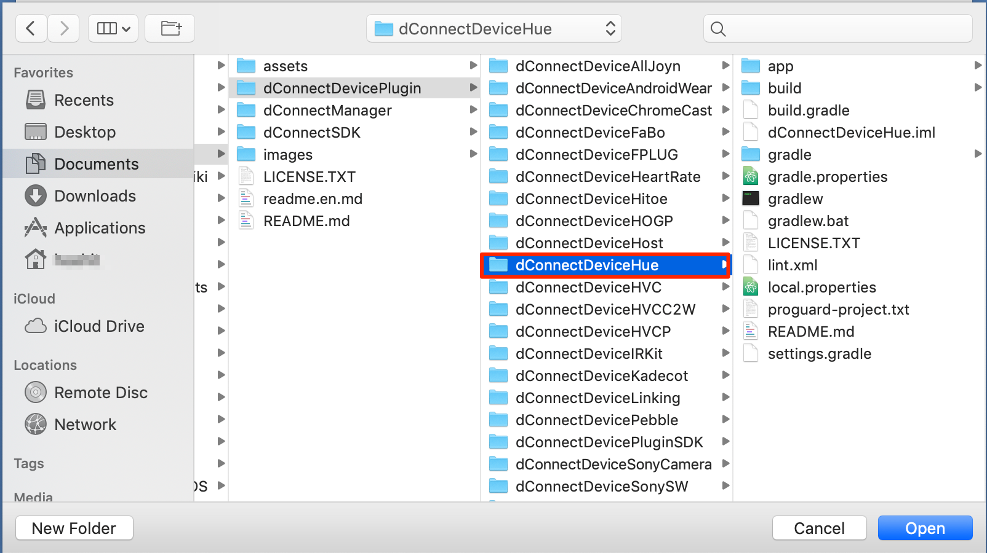Image resolution: width=987 pixels, height=553 pixels.
Task: Open Desktop from Favorites sidebar
Action: pyautogui.click(x=84, y=132)
